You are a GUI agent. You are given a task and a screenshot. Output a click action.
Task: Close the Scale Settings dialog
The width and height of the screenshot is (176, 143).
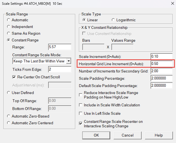[171, 3]
